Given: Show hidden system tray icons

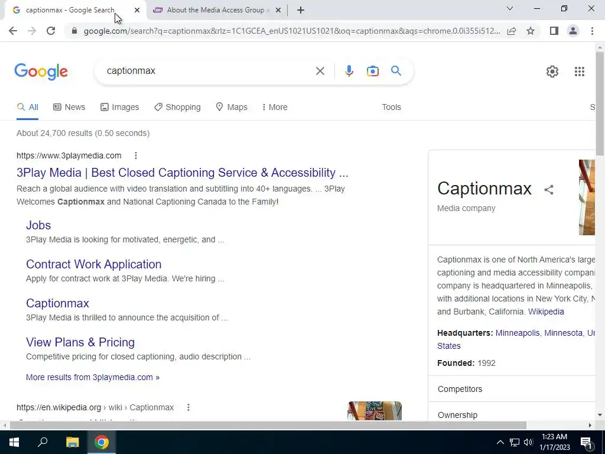Looking at the screenshot, I should (x=500, y=442).
